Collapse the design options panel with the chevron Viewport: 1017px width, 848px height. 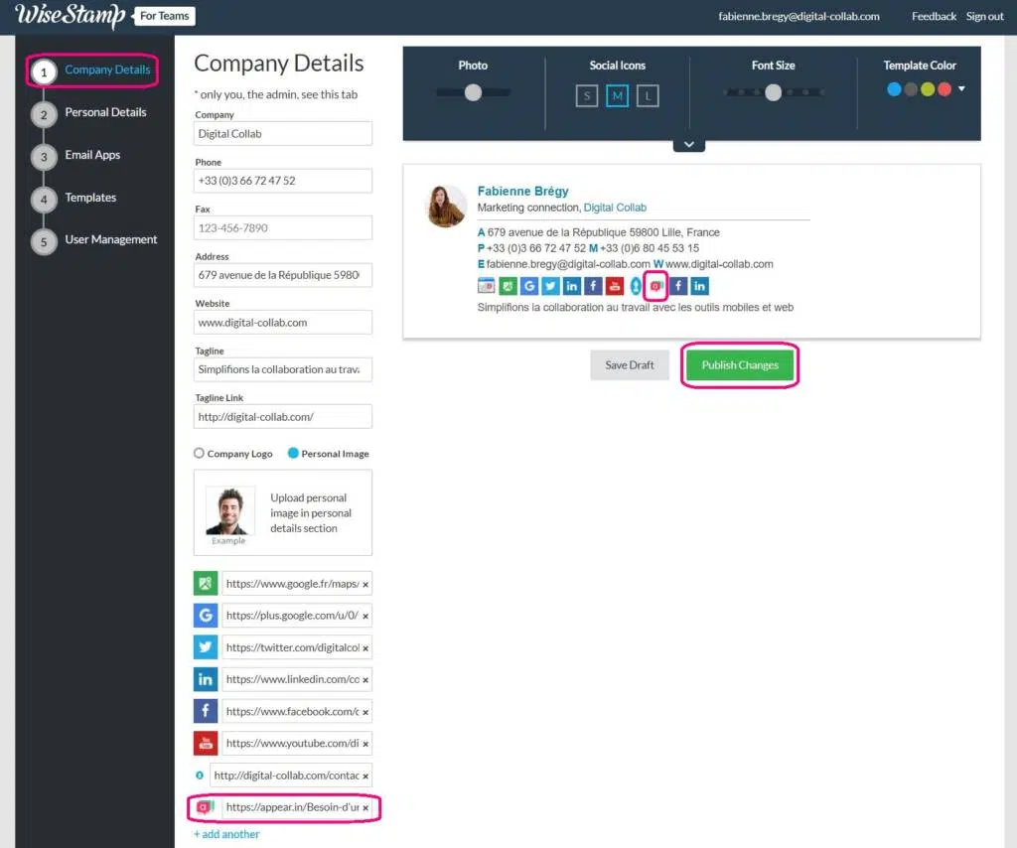point(689,145)
